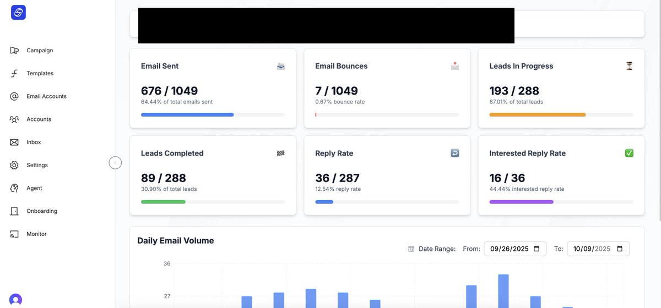The width and height of the screenshot is (661, 308).
Task: Click the '67.01% of total leads' text
Action: click(x=516, y=102)
